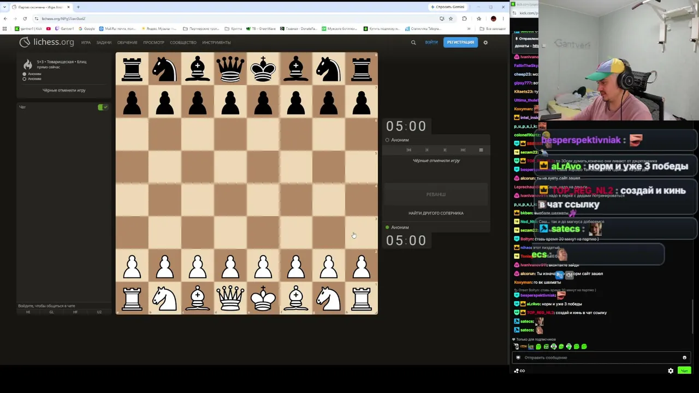Jump to last move in move list
699x393 pixels.
point(463,150)
